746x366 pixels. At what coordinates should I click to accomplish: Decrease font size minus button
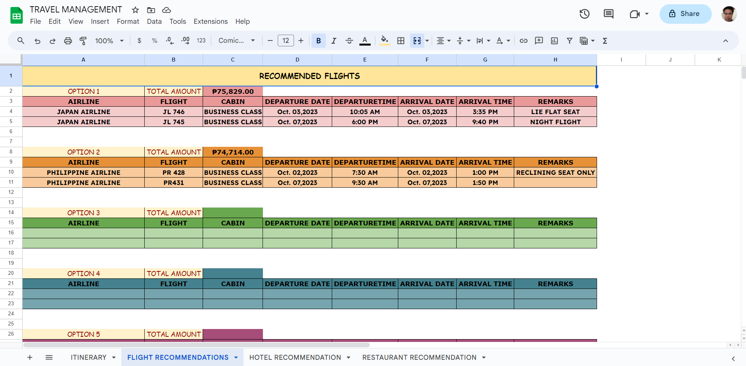[x=270, y=40]
